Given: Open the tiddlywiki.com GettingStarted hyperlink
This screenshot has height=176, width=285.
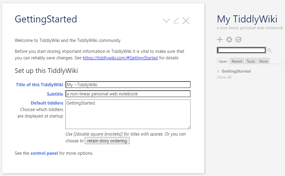Looking at the screenshot, I should (120, 58).
